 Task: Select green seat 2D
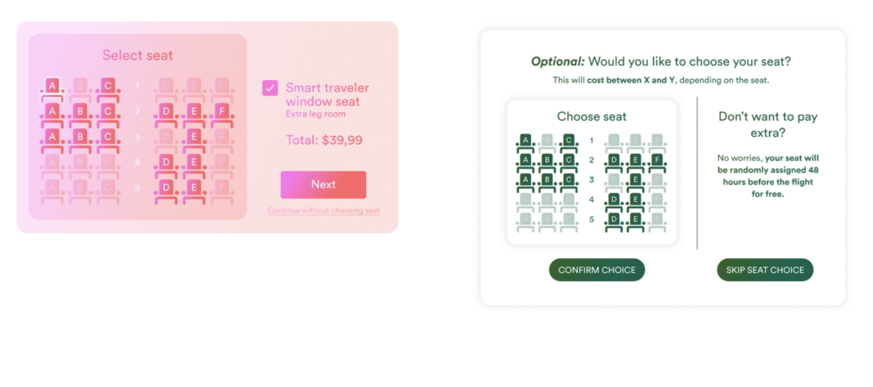tap(614, 160)
